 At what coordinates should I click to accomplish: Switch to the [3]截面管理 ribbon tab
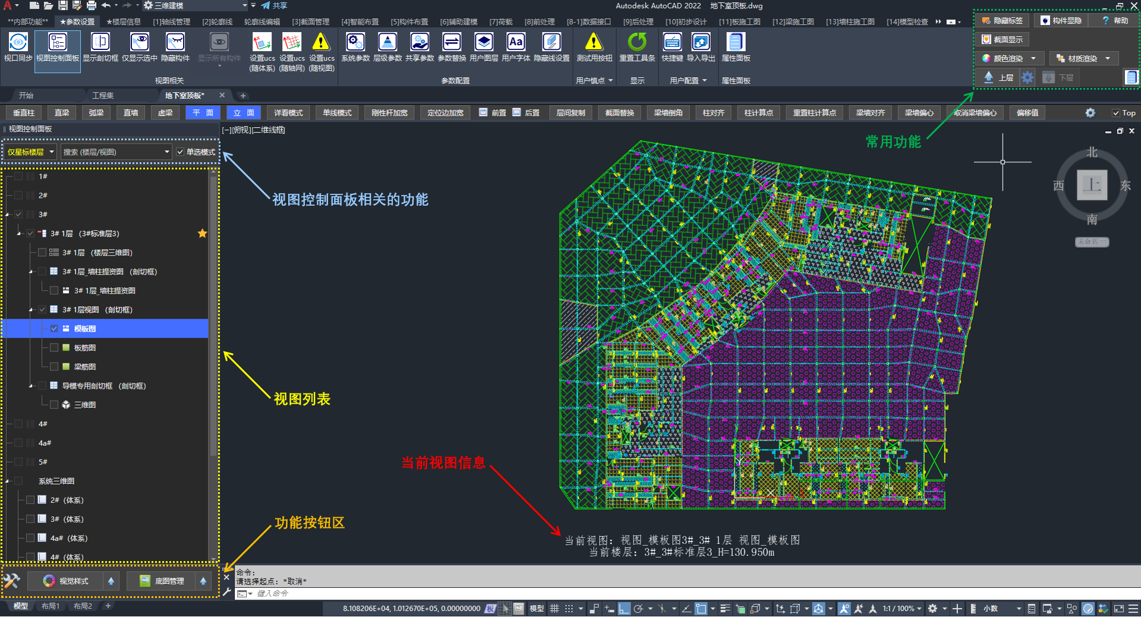point(310,21)
